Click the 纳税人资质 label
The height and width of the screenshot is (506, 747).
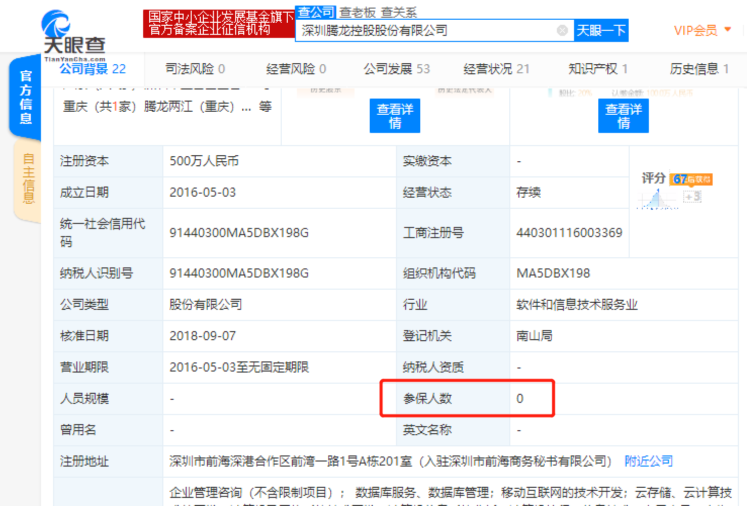click(x=433, y=367)
